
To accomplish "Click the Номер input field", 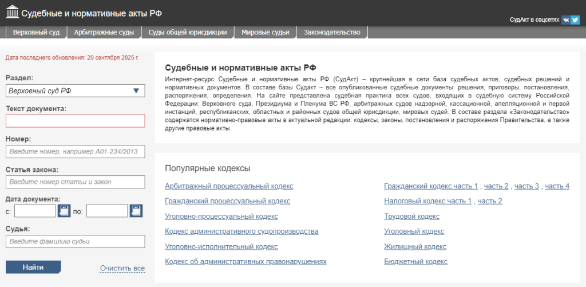I will pyautogui.click(x=75, y=152).
